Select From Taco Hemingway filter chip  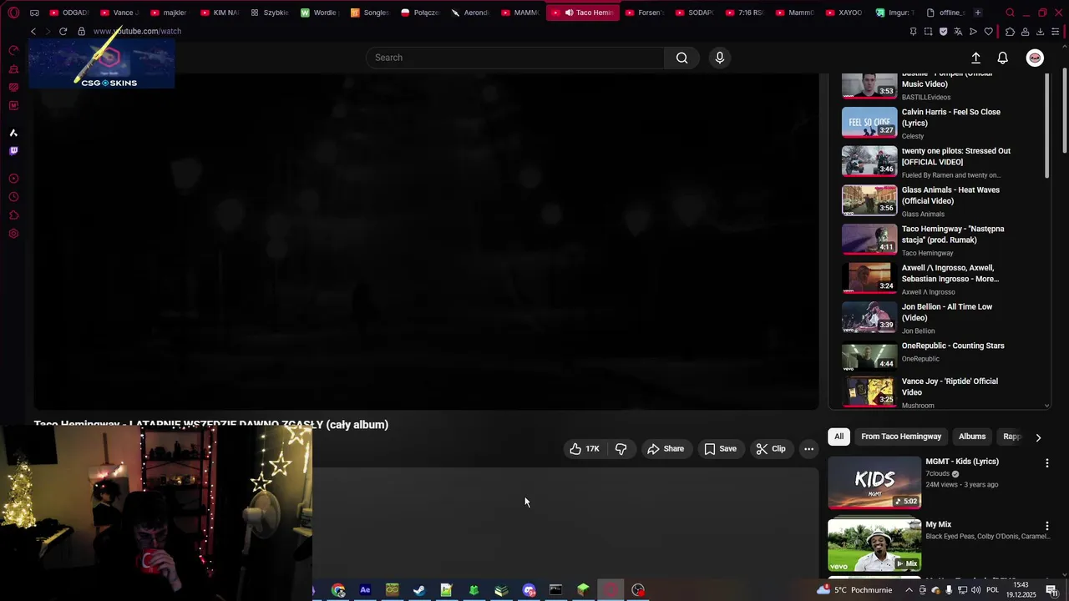[901, 437]
